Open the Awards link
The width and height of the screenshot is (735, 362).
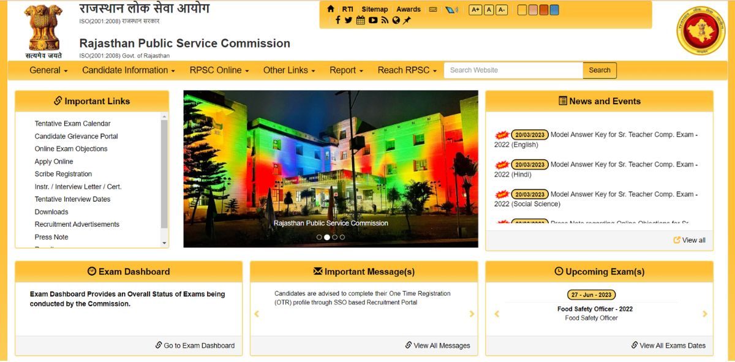tap(409, 9)
